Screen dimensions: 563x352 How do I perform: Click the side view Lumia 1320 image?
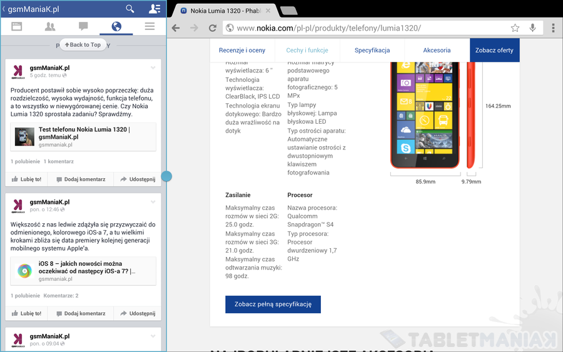point(470,115)
